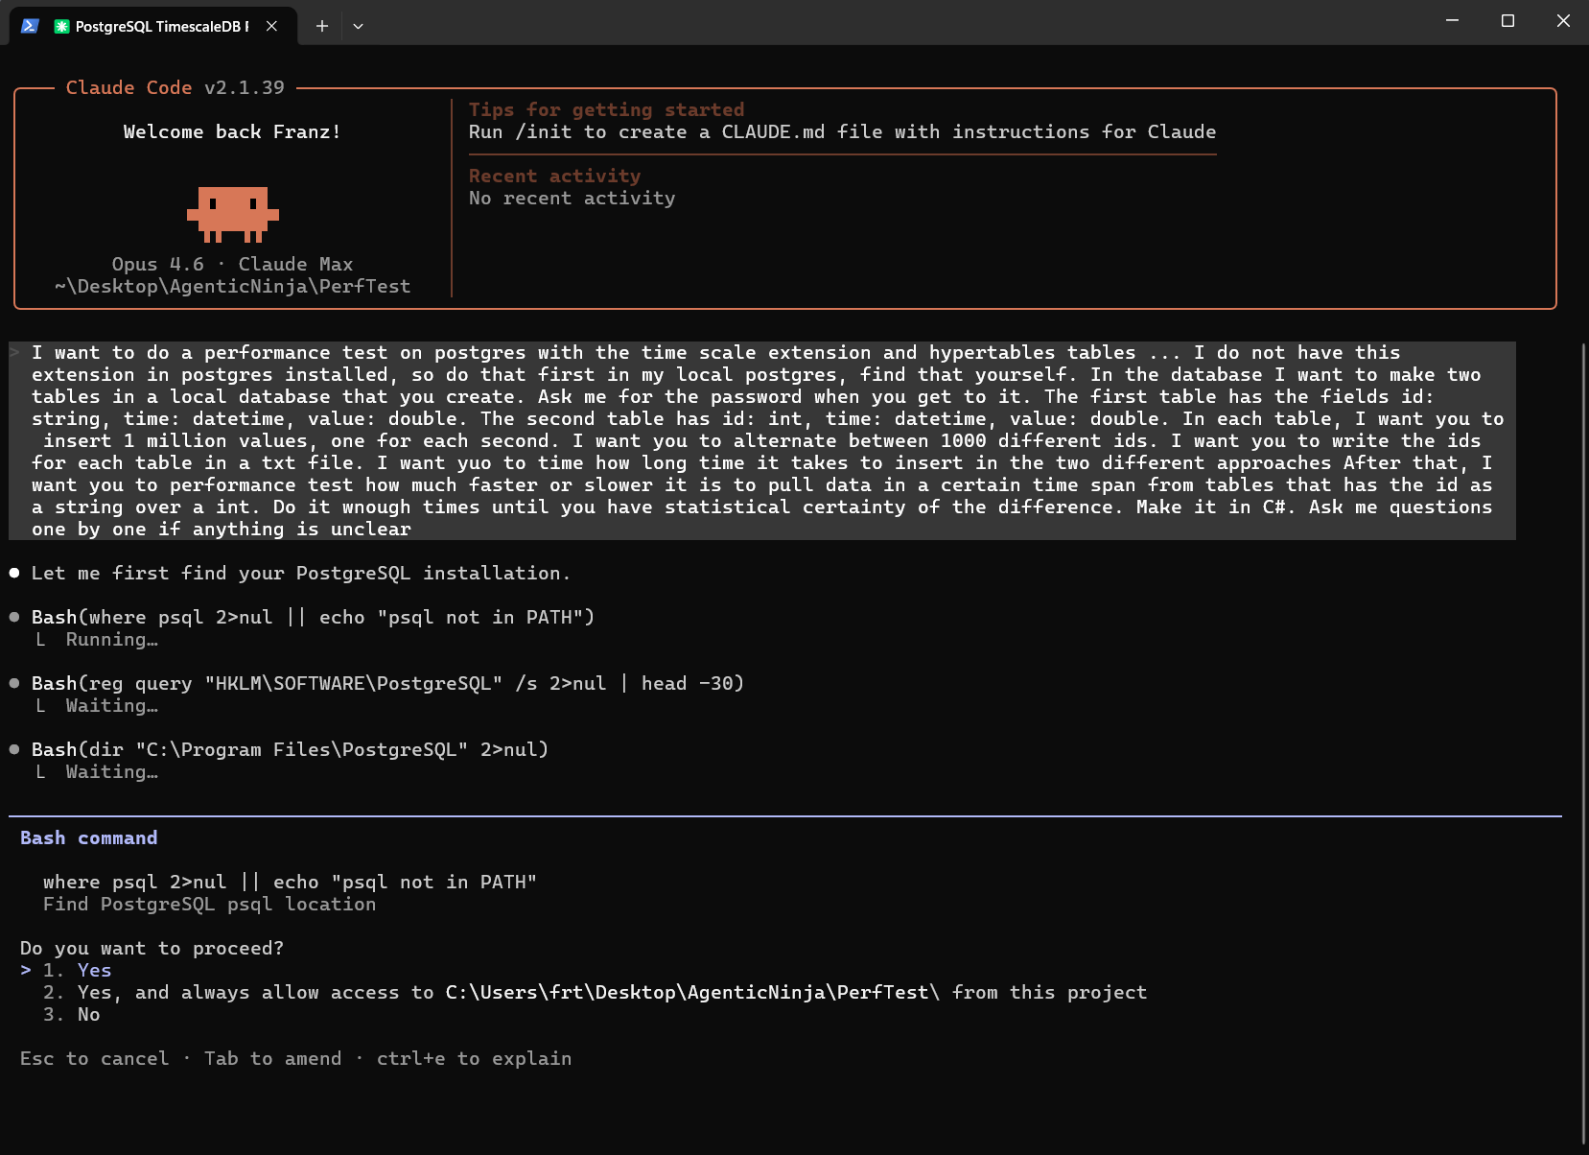Viewport: 1589px width, 1155px height.
Task: Click 'No recent activity' text
Action: [573, 198]
